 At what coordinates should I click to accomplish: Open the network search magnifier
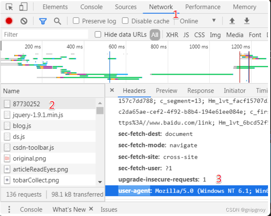pos(57,21)
